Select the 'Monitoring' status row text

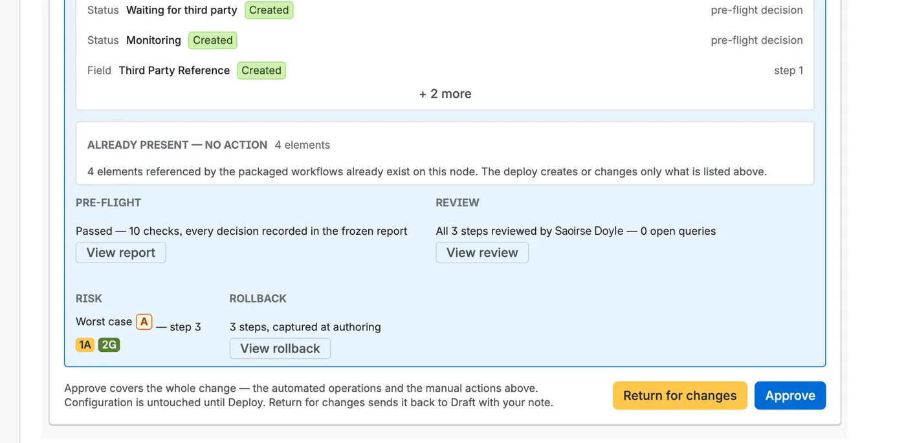(x=153, y=40)
